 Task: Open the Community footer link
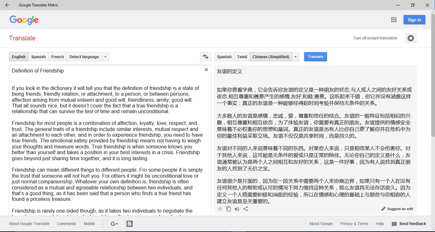click(67, 224)
